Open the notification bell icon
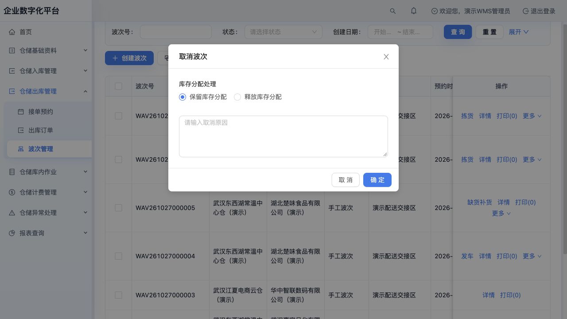This screenshot has width=567, height=319. [x=414, y=11]
